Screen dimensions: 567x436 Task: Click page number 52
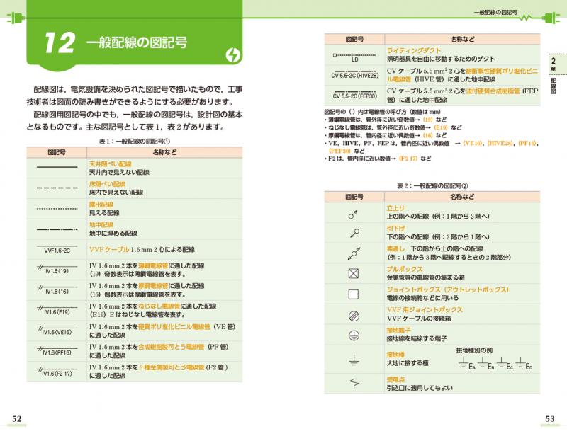click(17, 419)
